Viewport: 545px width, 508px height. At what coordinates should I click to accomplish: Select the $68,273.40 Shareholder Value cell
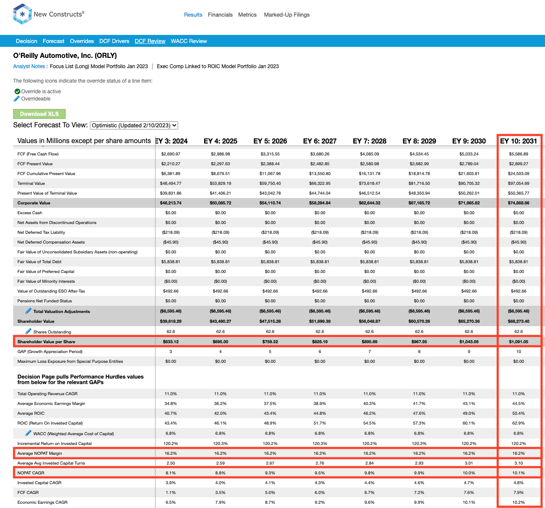(x=519, y=321)
